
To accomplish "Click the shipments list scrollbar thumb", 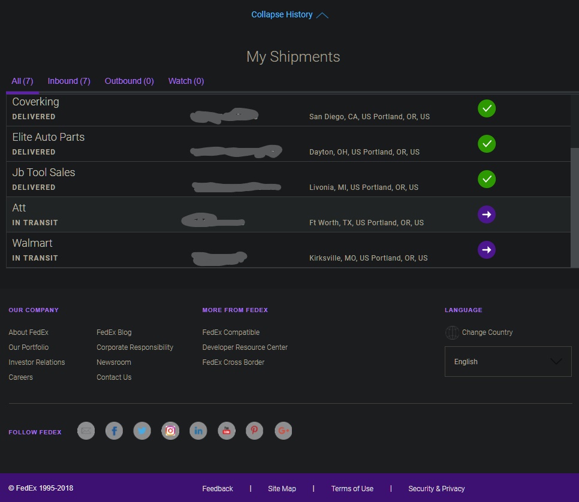I will click(575, 207).
